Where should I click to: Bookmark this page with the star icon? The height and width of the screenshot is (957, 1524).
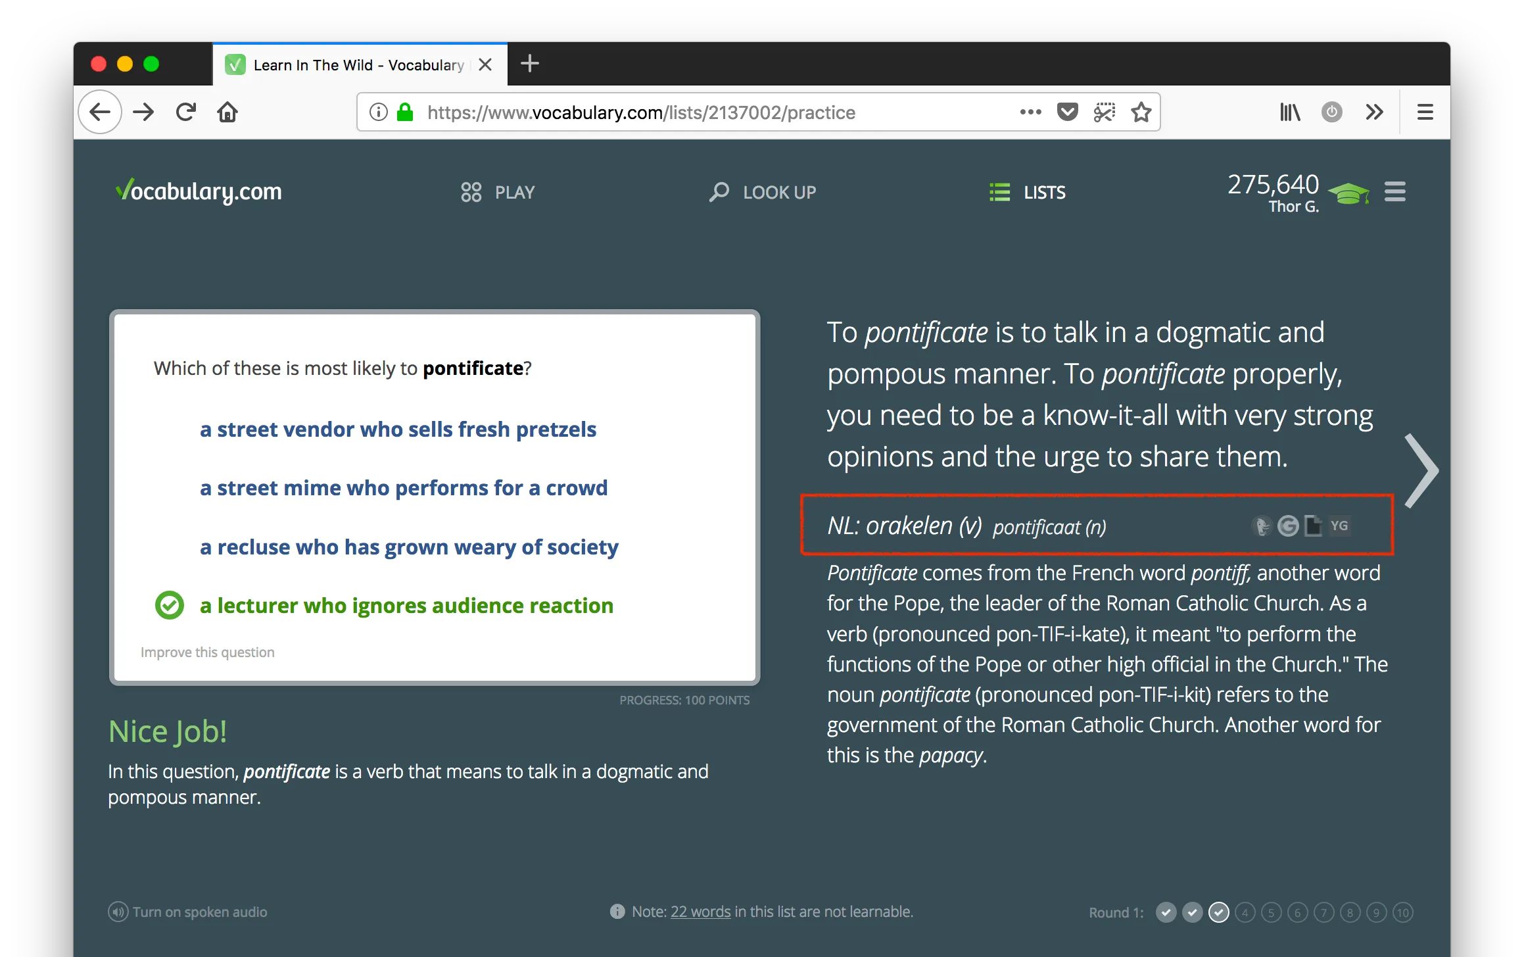click(x=1141, y=112)
